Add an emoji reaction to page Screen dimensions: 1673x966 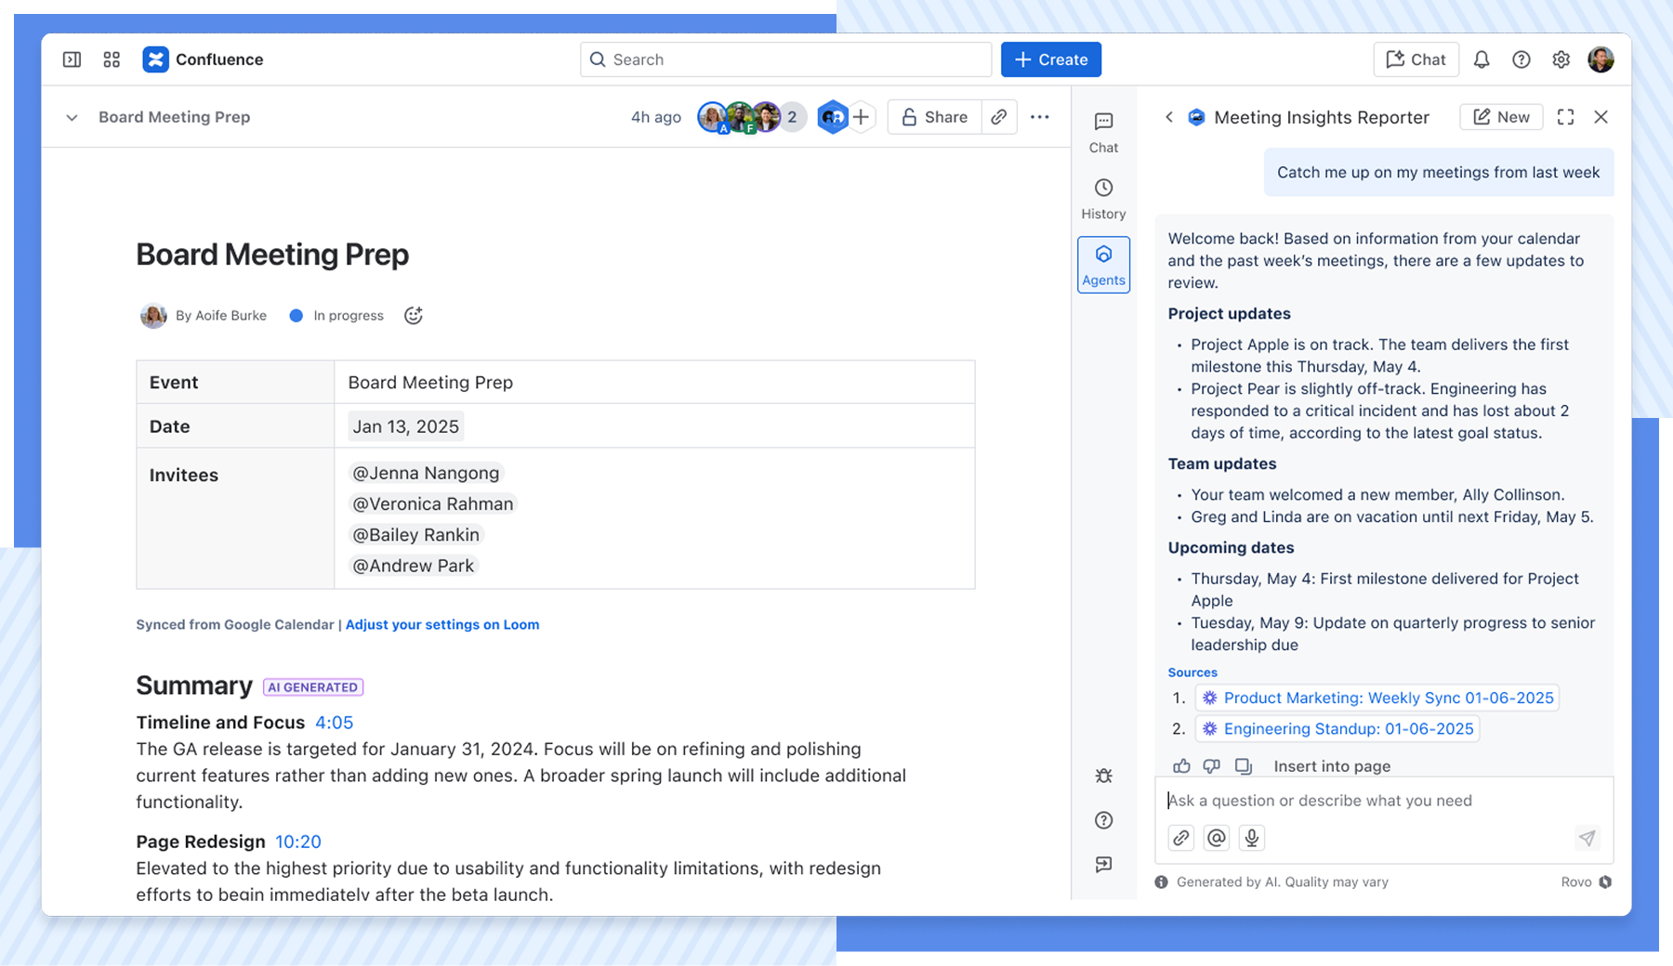point(414,316)
